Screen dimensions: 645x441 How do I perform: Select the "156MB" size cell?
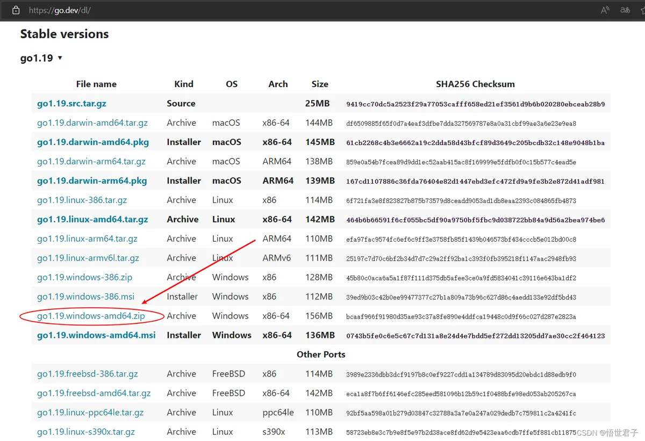[319, 316]
